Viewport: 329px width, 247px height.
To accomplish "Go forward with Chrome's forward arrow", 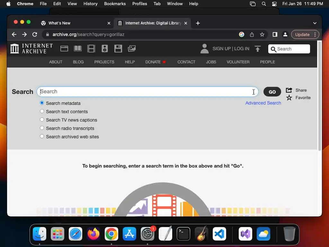I will [x=24, y=34].
